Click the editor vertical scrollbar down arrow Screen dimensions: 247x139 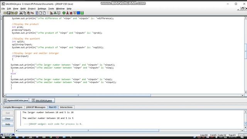(x=245, y=92)
